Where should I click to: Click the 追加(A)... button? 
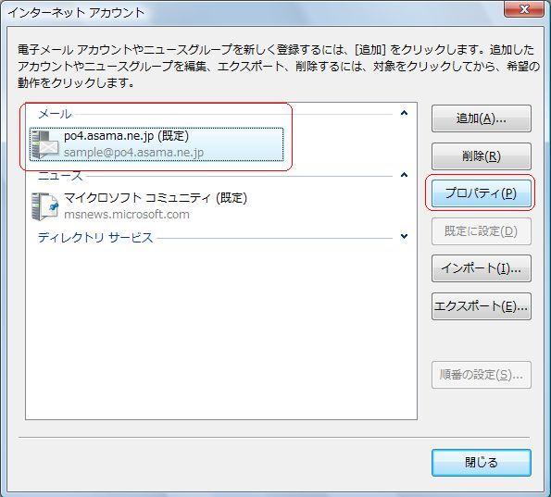481,118
